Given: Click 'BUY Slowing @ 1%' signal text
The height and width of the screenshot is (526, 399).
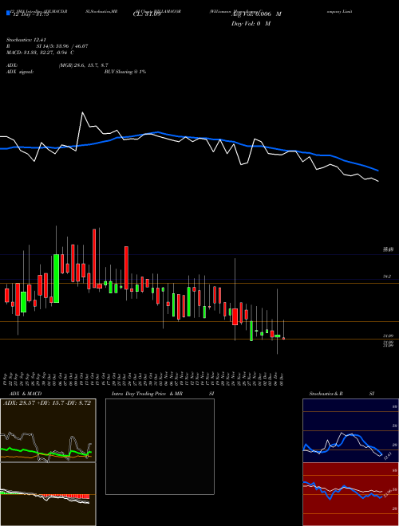Looking at the screenshot, I should 125,72.
